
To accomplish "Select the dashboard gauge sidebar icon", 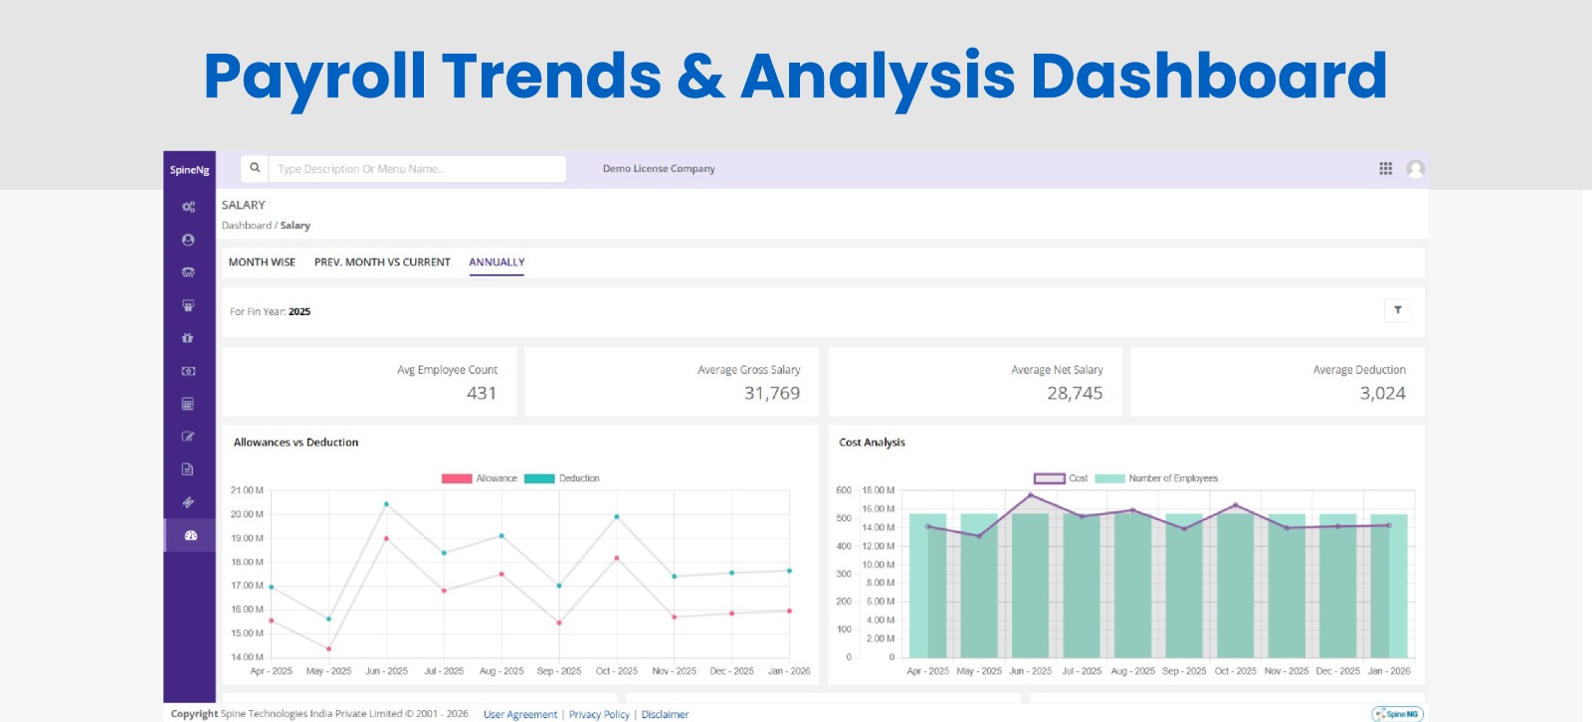I will (190, 535).
